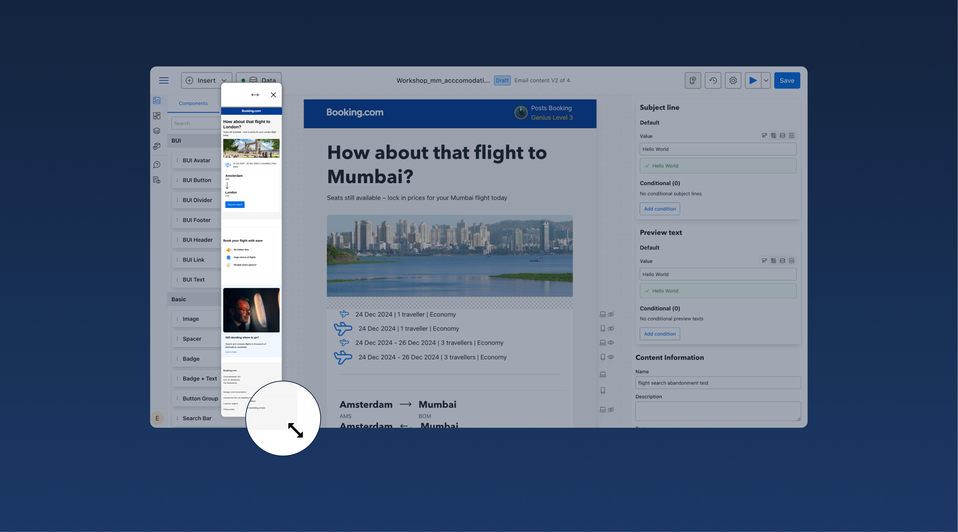The width and height of the screenshot is (958, 532).
Task: Click the component Search field
Action: coord(196,123)
